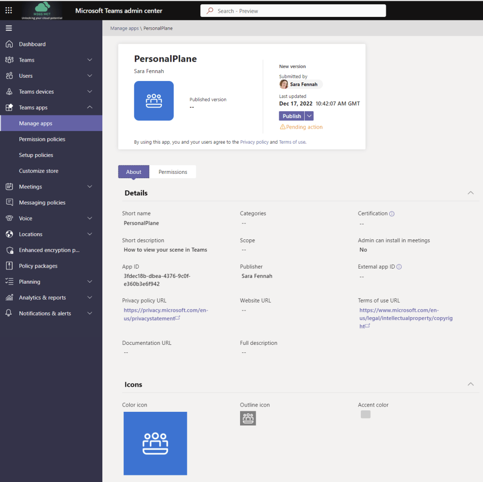Screen dimensions: 483x482
Task: Click the Outline icon thumbnail
Action: tap(248, 418)
